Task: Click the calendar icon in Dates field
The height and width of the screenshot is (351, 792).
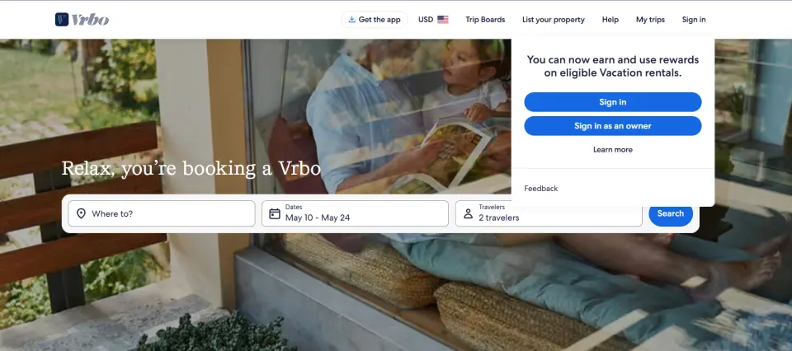Action: pyautogui.click(x=275, y=214)
